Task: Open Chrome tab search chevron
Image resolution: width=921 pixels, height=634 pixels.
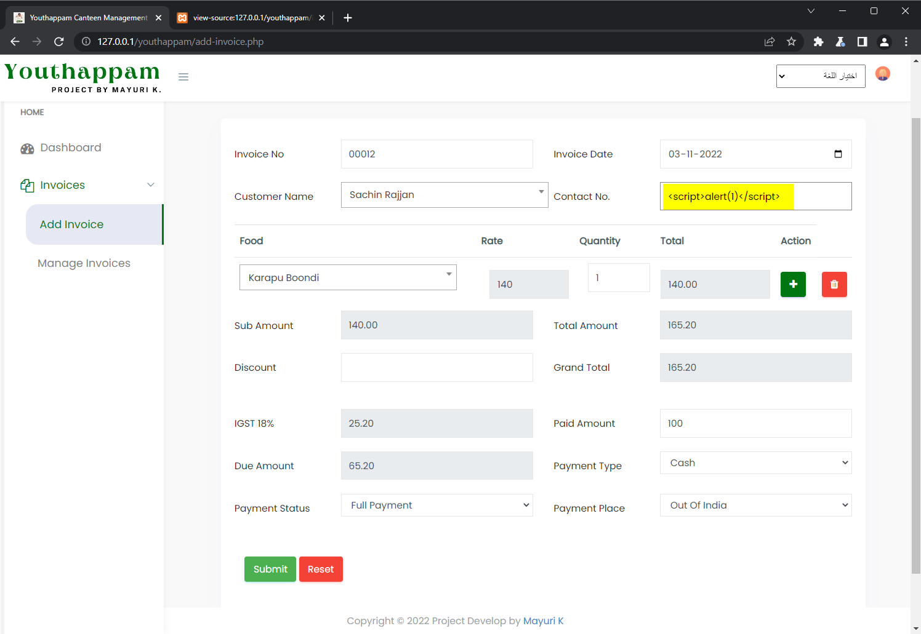Action: pos(811,10)
